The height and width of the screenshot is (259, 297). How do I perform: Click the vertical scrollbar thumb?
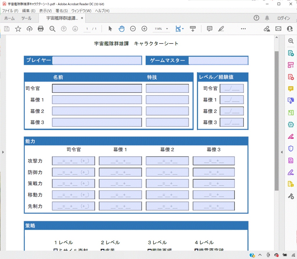point(276,121)
